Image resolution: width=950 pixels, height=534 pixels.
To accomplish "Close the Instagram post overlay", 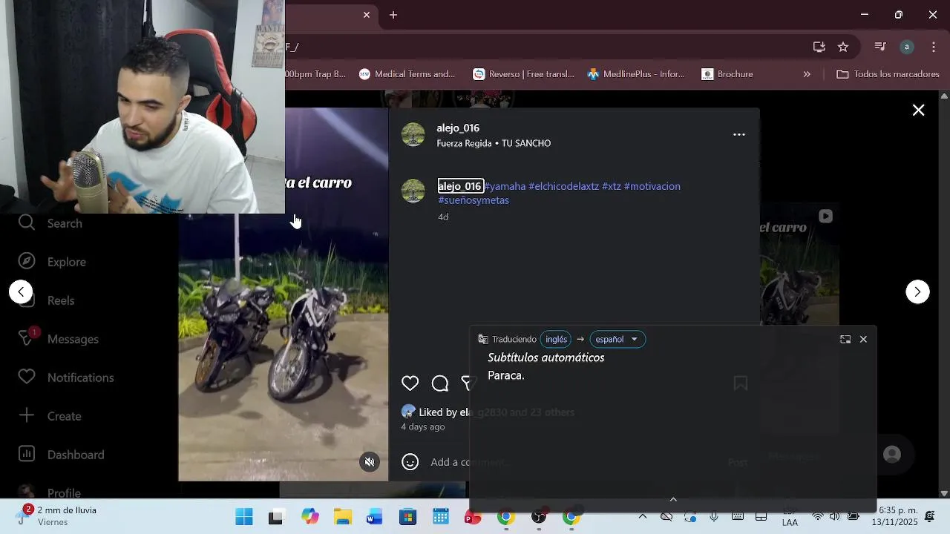I will click(919, 111).
